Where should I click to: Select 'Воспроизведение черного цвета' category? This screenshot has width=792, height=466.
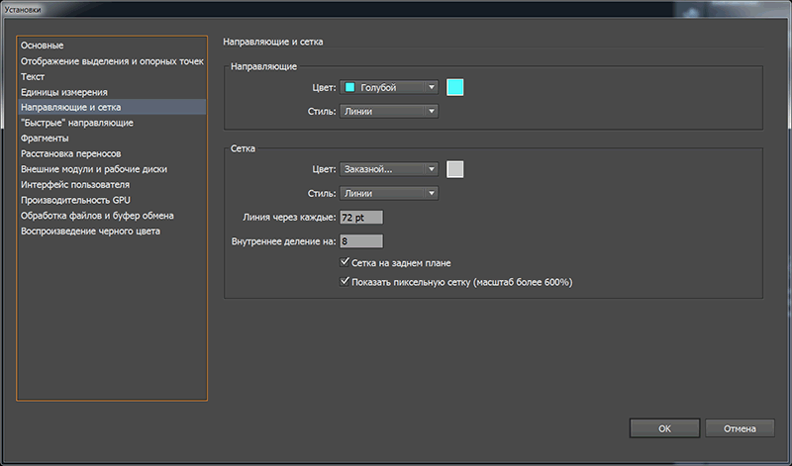click(x=90, y=231)
